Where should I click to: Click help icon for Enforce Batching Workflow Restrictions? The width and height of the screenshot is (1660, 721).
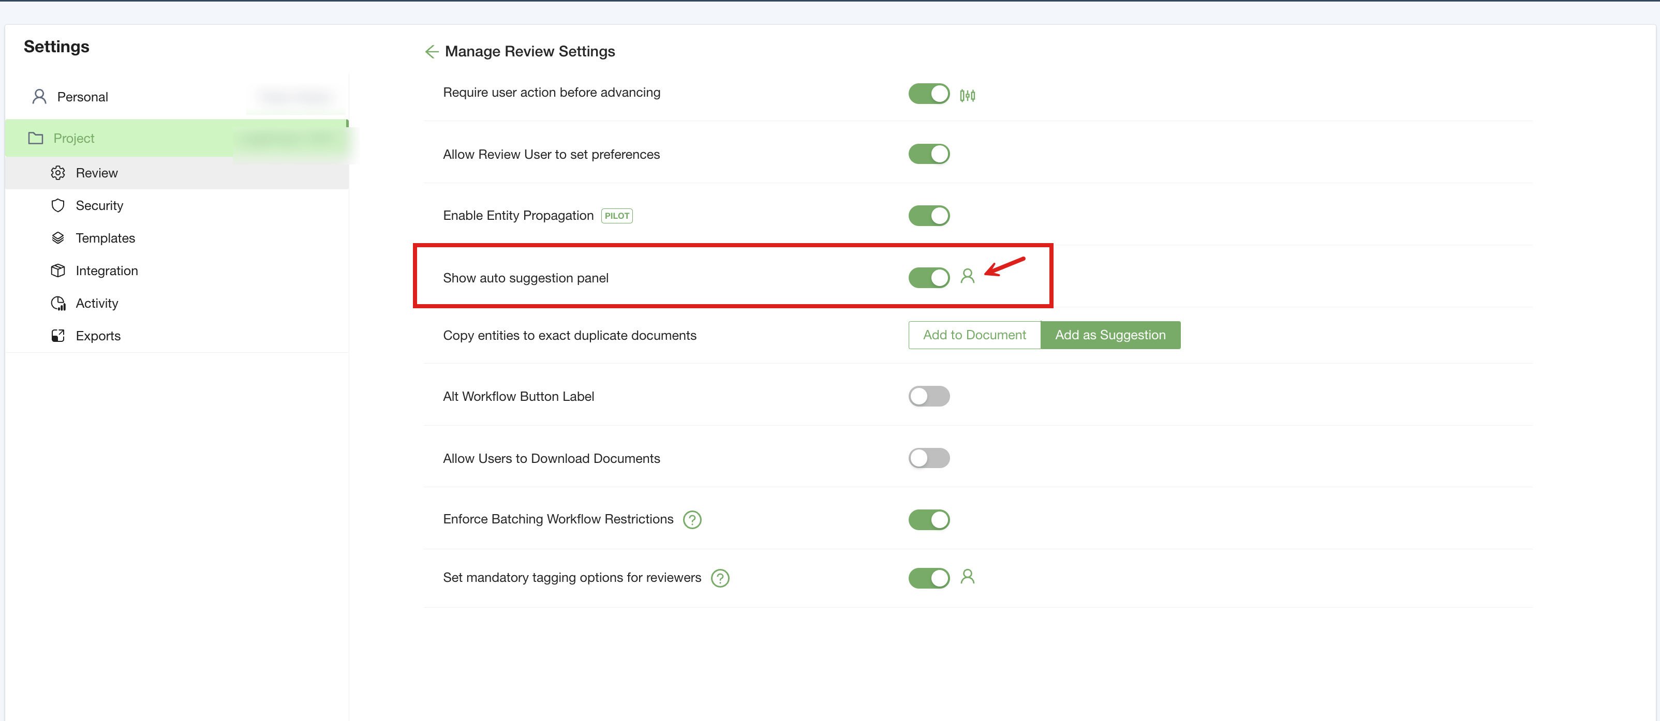point(692,519)
